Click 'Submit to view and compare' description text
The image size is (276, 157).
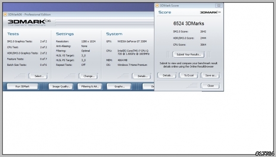coord(188,65)
